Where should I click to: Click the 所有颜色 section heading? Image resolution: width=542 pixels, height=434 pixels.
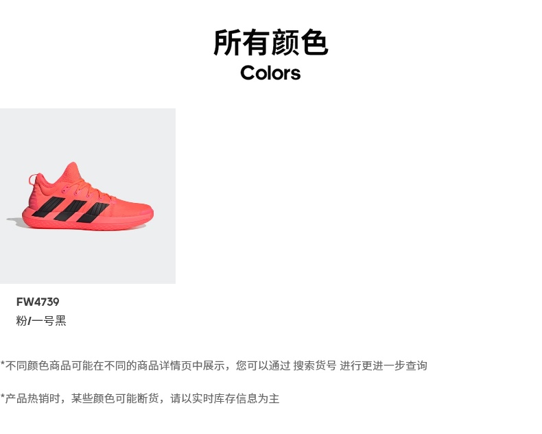pyautogui.click(x=270, y=43)
